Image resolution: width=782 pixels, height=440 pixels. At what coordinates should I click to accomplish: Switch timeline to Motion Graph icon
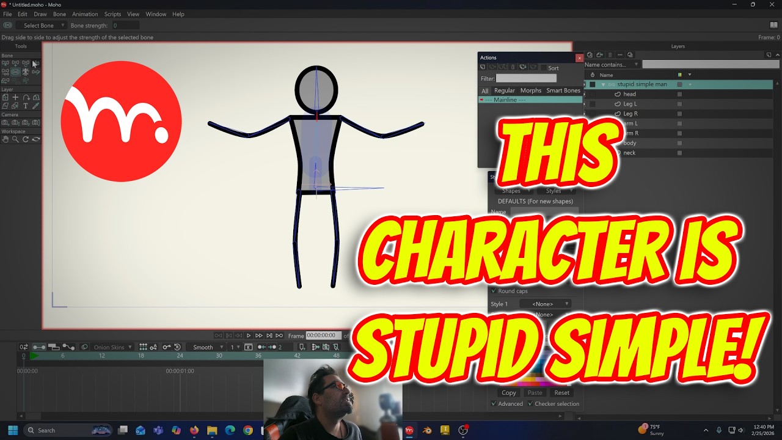click(x=68, y=347)
